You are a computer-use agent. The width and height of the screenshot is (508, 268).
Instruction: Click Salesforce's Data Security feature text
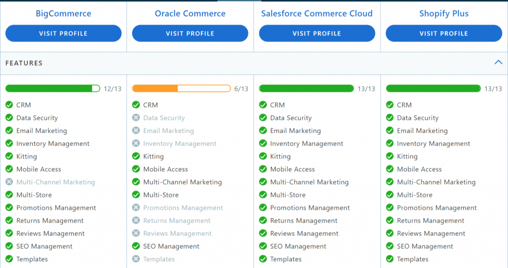pyautogui.click(x=291, y=118)
